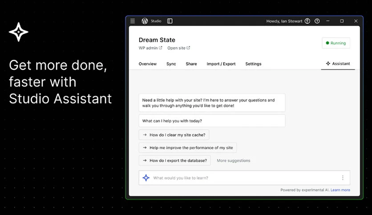Minimize the Studio window
This screenshot has height=215, width=372.
(x=328, y=21)
